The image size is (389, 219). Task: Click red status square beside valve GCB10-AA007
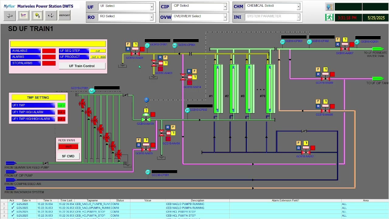click(352, 45)
